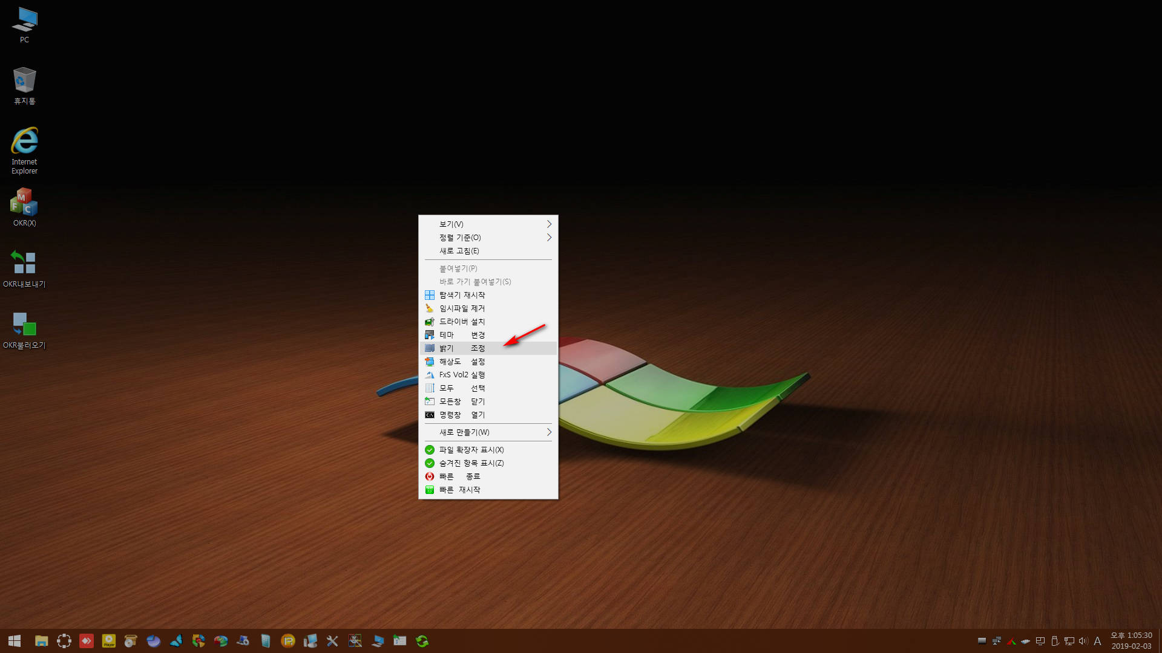Open the blue notebook taskbar icon
Screen dimensions: 1162x653
click(266, 641)
